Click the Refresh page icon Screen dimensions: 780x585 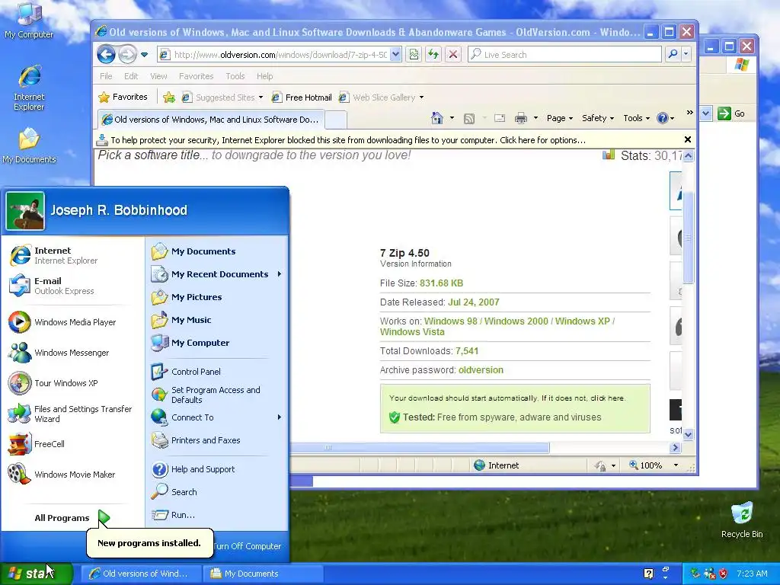[x=433, y=54]
